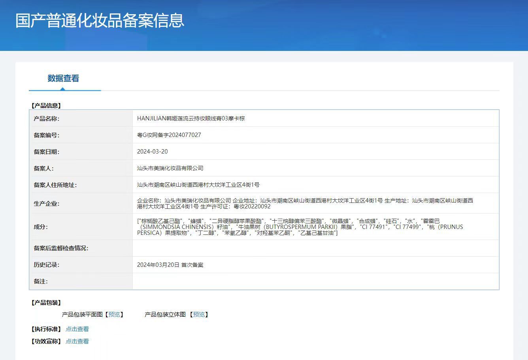The height and width of the screenshot is (360, 528).
Task: Click the 备案日期 row label
Action: [47, 152]
